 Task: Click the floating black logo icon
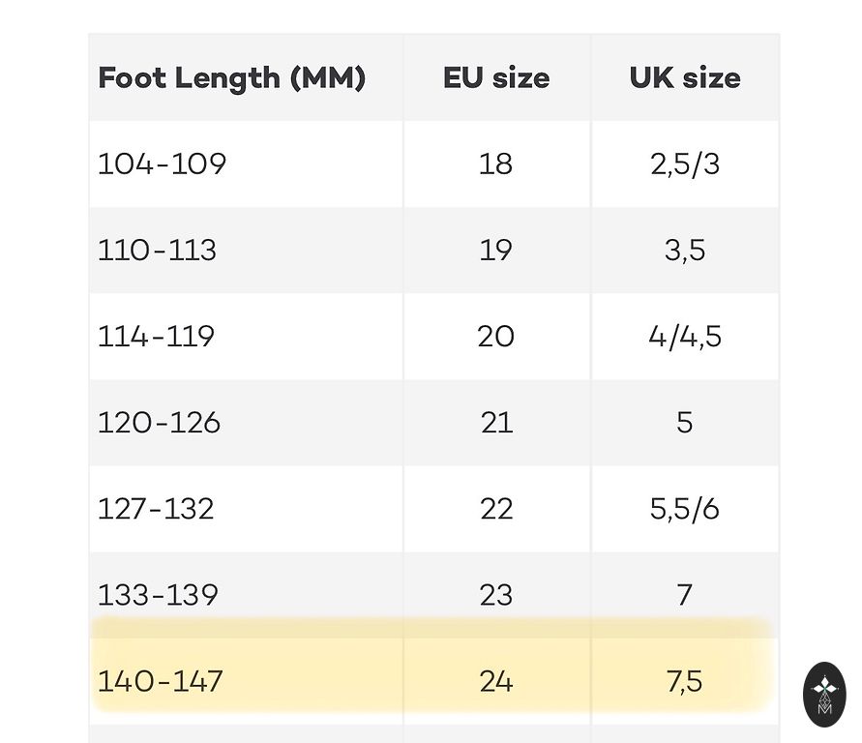pyautogui.click(x=824, y=694)
